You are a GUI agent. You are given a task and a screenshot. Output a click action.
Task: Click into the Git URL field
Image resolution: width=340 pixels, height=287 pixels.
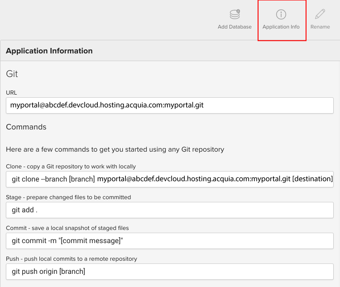(170, 105)
